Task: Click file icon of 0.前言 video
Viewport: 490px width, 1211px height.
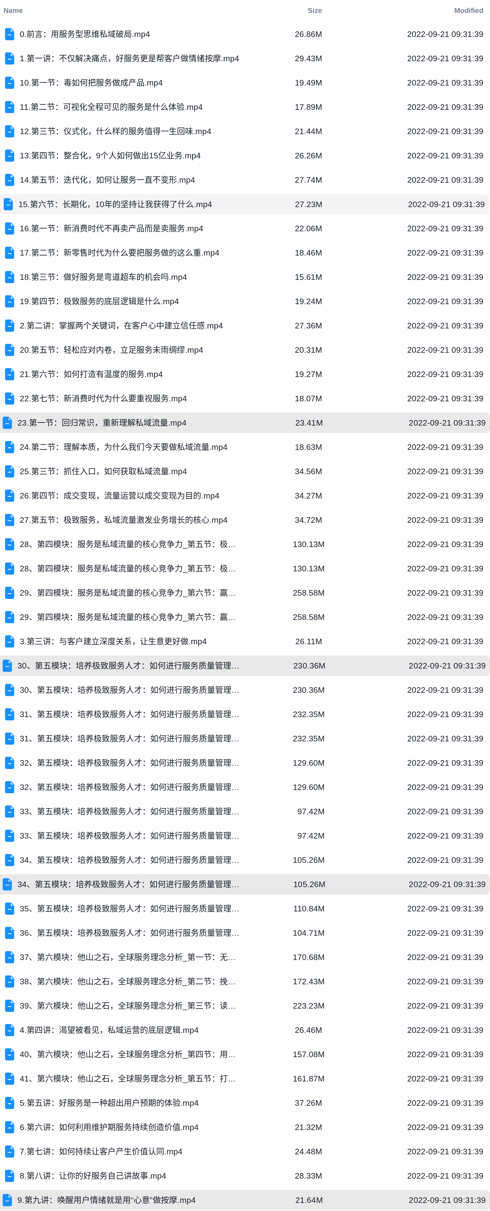Action: [9, 34]
